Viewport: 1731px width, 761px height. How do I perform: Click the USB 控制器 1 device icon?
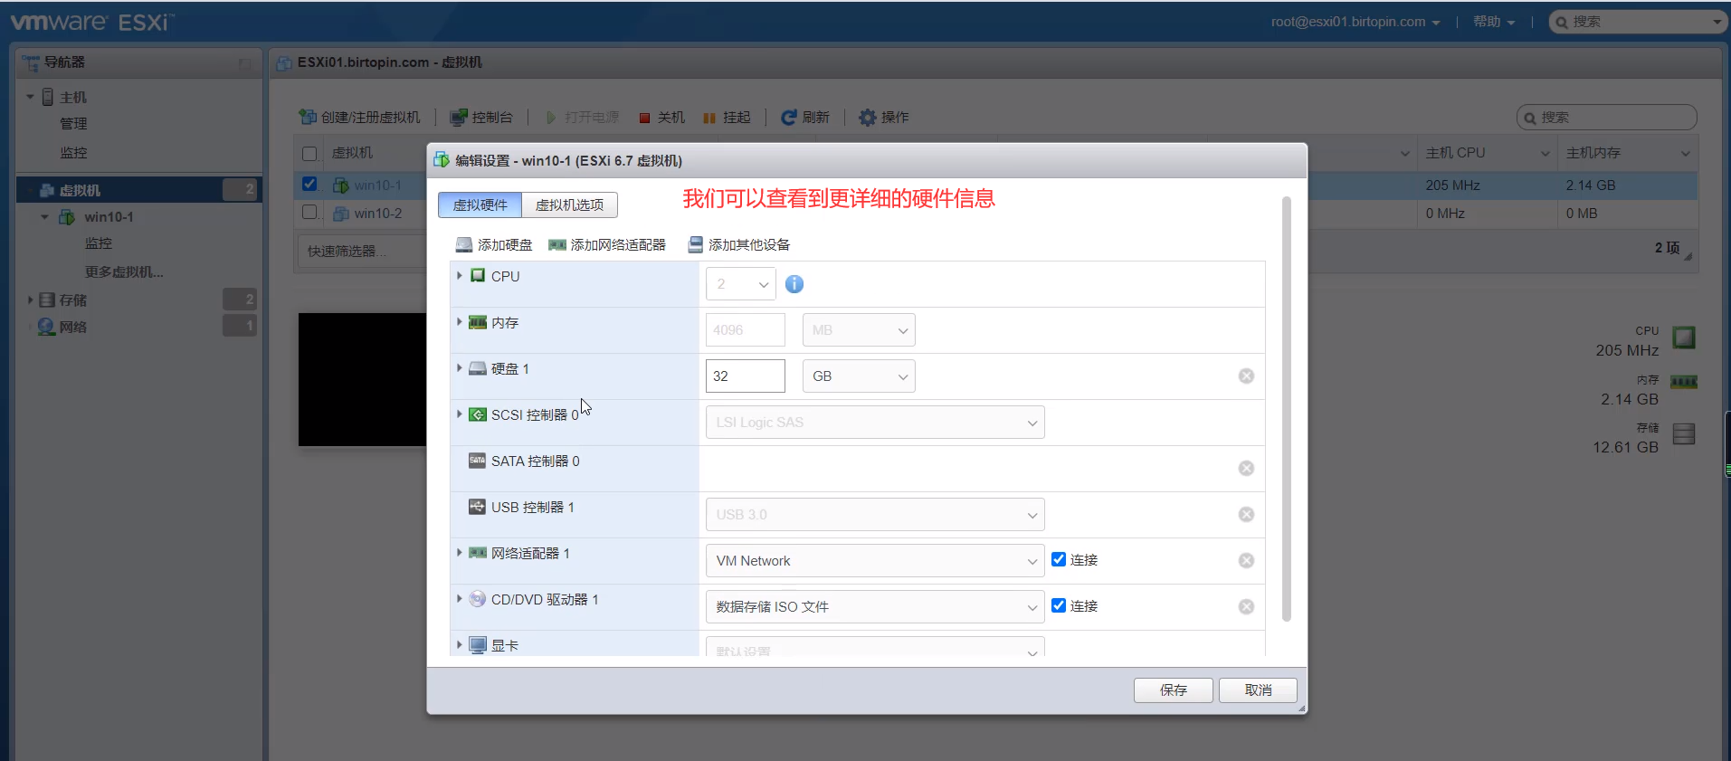tap(477, 507)
